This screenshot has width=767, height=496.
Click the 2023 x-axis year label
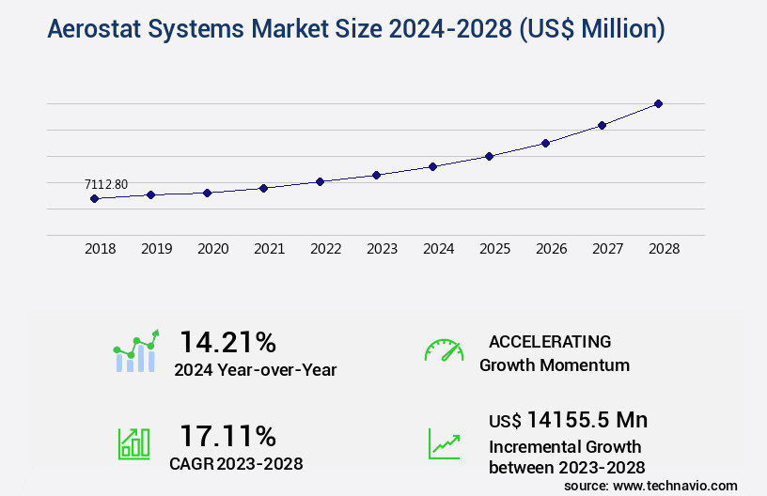[382, 249]
